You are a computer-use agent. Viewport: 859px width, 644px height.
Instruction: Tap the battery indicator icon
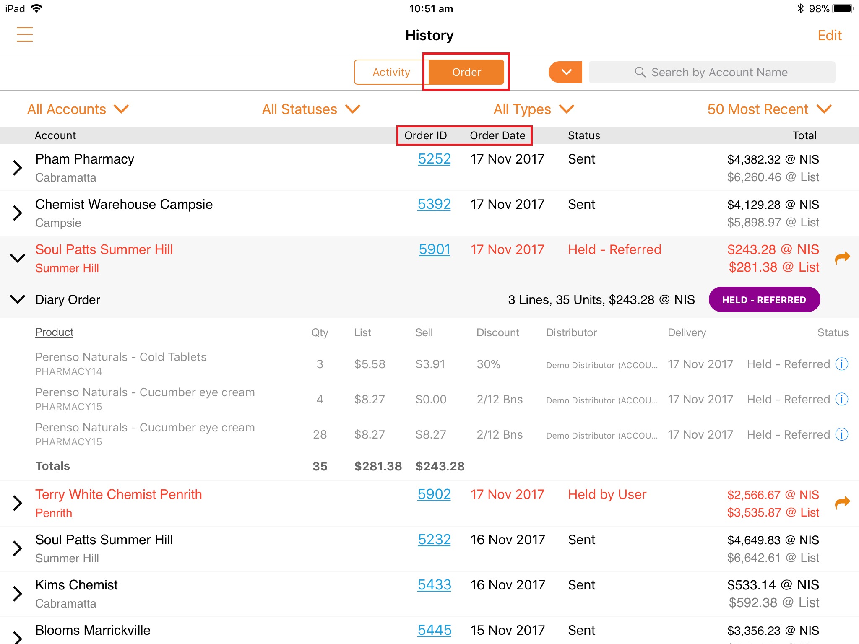point(843,8)
